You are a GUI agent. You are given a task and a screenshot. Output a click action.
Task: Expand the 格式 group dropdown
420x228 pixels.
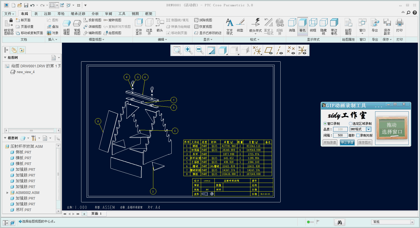click(255, 40)
